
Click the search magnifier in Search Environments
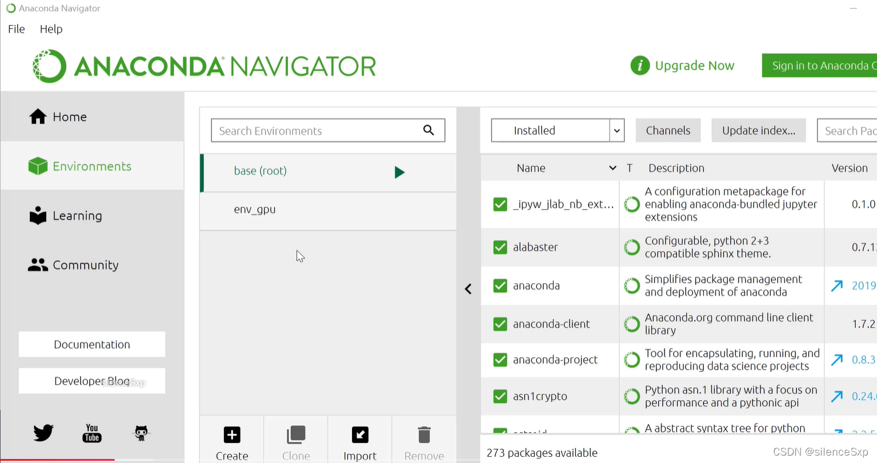coord(429,130)
